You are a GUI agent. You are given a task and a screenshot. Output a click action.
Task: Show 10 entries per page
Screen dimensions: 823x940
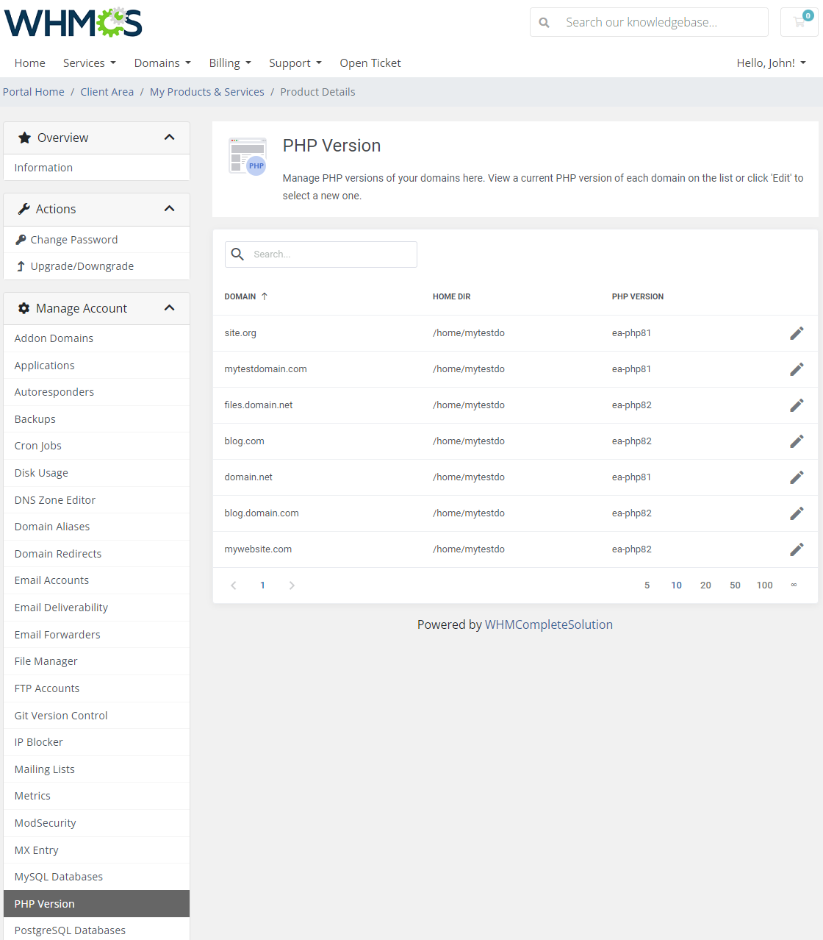[677, 585]
